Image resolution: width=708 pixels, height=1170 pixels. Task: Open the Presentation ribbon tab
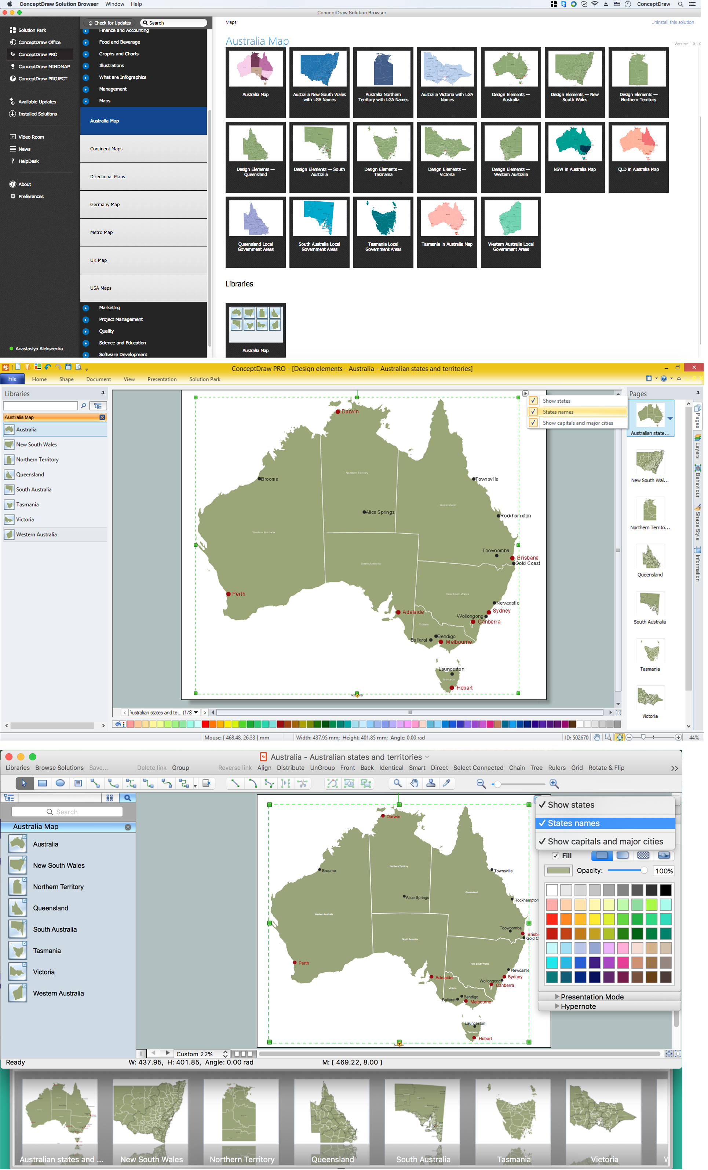(161, 379)
